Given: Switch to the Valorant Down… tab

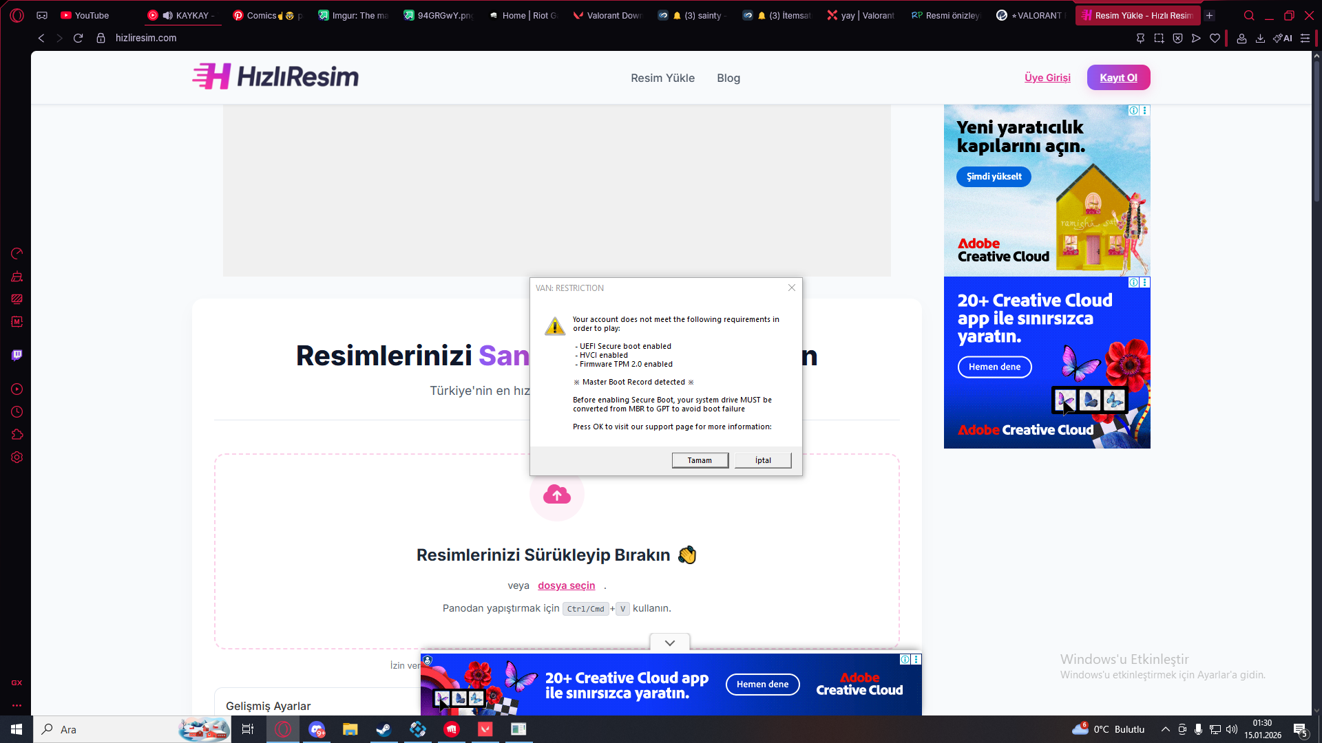Looking at the screenshot, I should (609, 15).
